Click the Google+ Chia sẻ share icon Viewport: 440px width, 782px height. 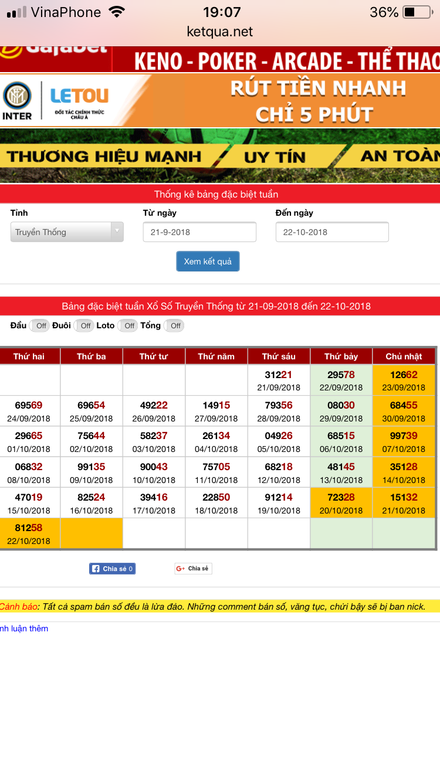click(x=193, y=569)
